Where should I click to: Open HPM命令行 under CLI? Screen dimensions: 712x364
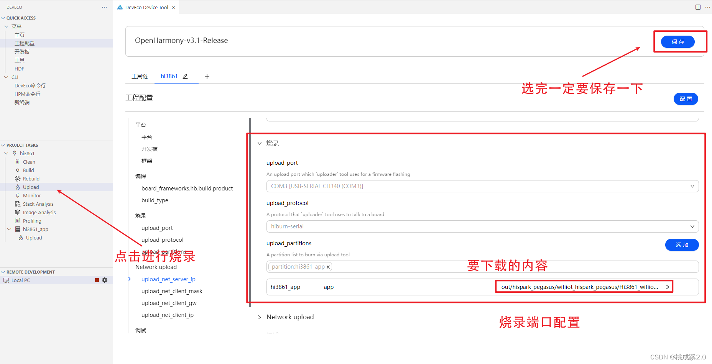pyautogui.click(x=27, y=94)
